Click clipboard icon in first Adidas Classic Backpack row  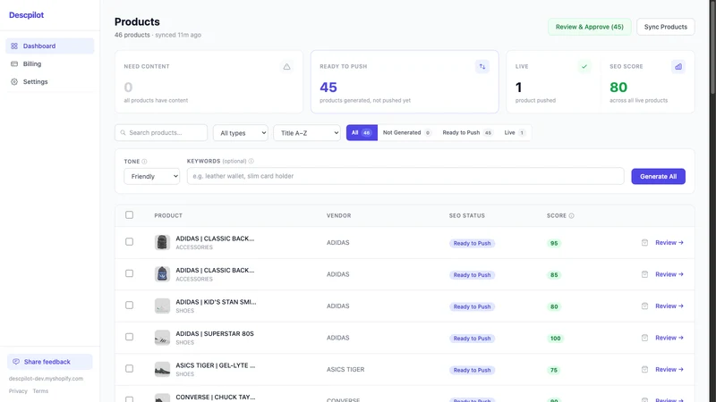(644, 242)
